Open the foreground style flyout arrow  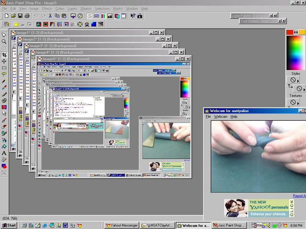click(298, 81)
